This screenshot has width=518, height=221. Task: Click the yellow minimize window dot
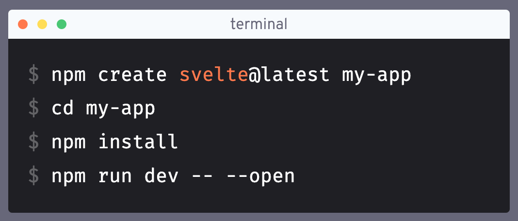coord(42,24)
